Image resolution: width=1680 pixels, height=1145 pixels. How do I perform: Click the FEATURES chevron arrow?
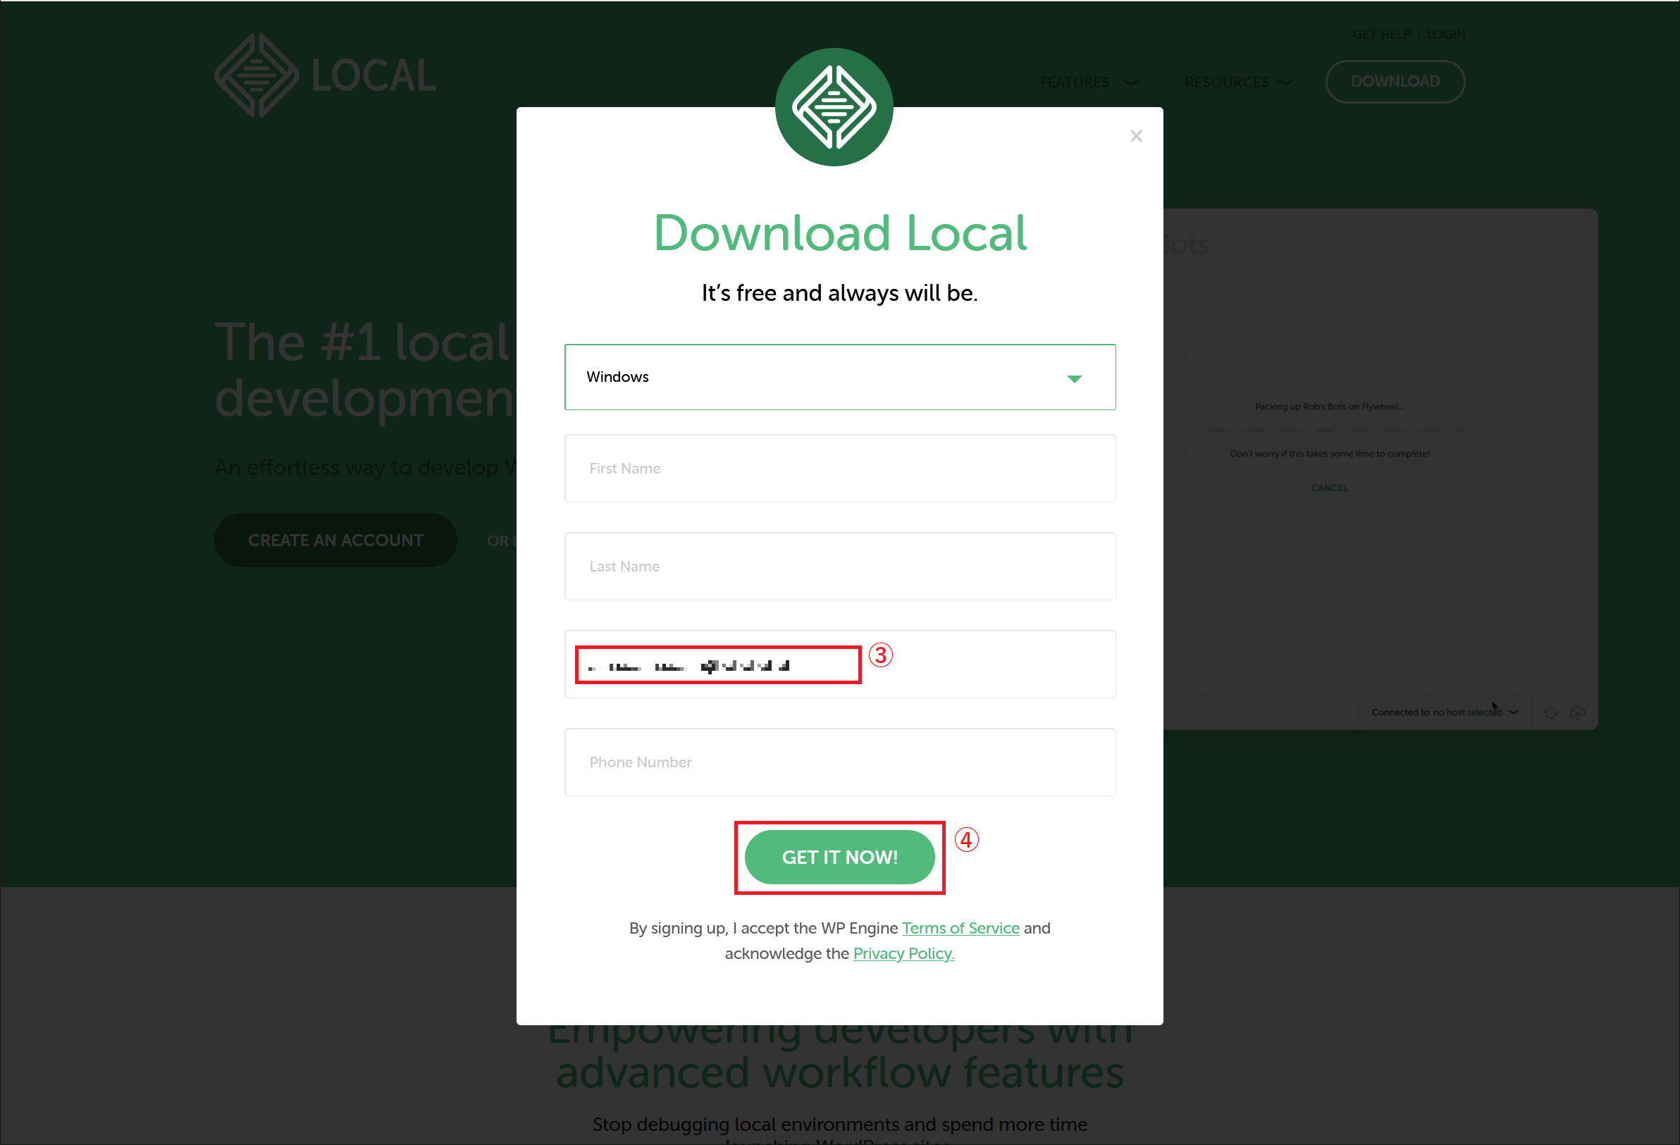click(x=1130, y=82)
